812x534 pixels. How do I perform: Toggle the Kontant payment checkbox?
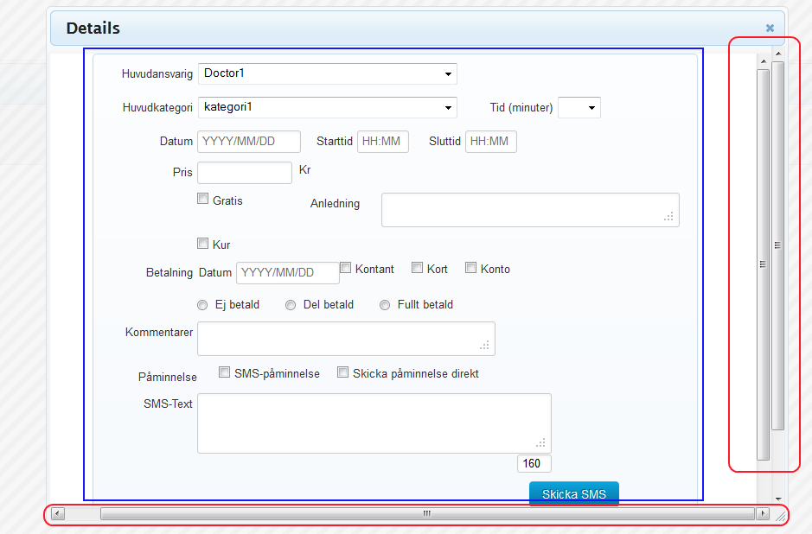[x=345, y=267]
